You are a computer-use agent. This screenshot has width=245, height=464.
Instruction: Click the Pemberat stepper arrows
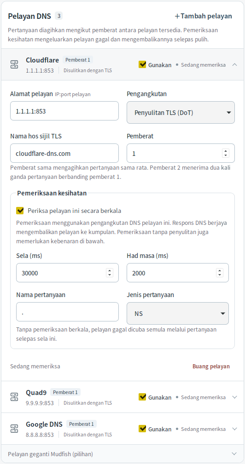coord(226,153)
